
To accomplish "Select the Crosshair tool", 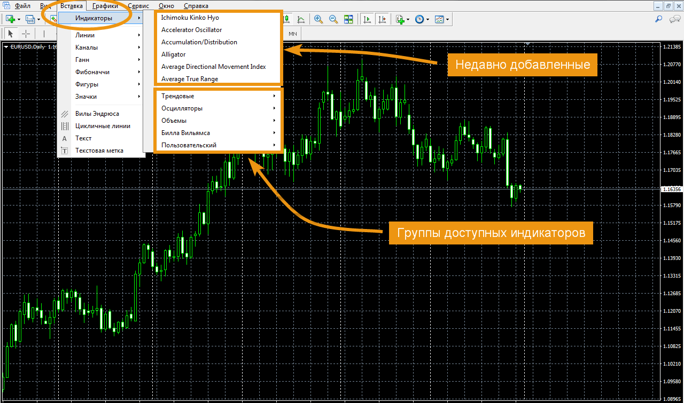I will pos(26,34).
